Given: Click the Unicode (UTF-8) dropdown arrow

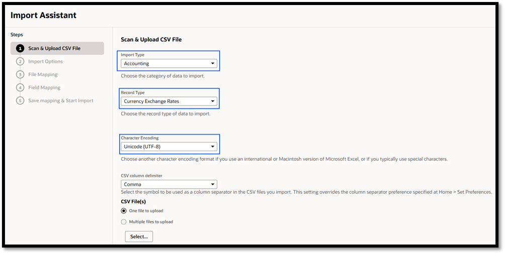Looking at the screenshot, I should click(x=213, y=147).
